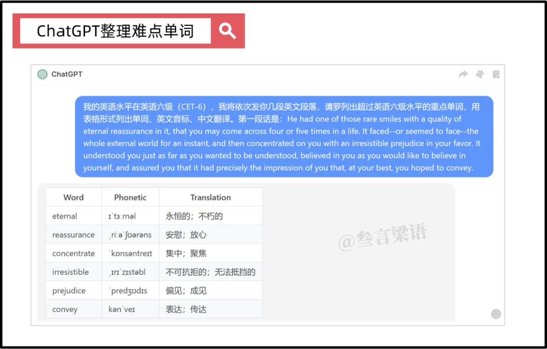Screen dimensions: 547x349
Task: Click the ChatGPT title text
Action: click(67, 74)
